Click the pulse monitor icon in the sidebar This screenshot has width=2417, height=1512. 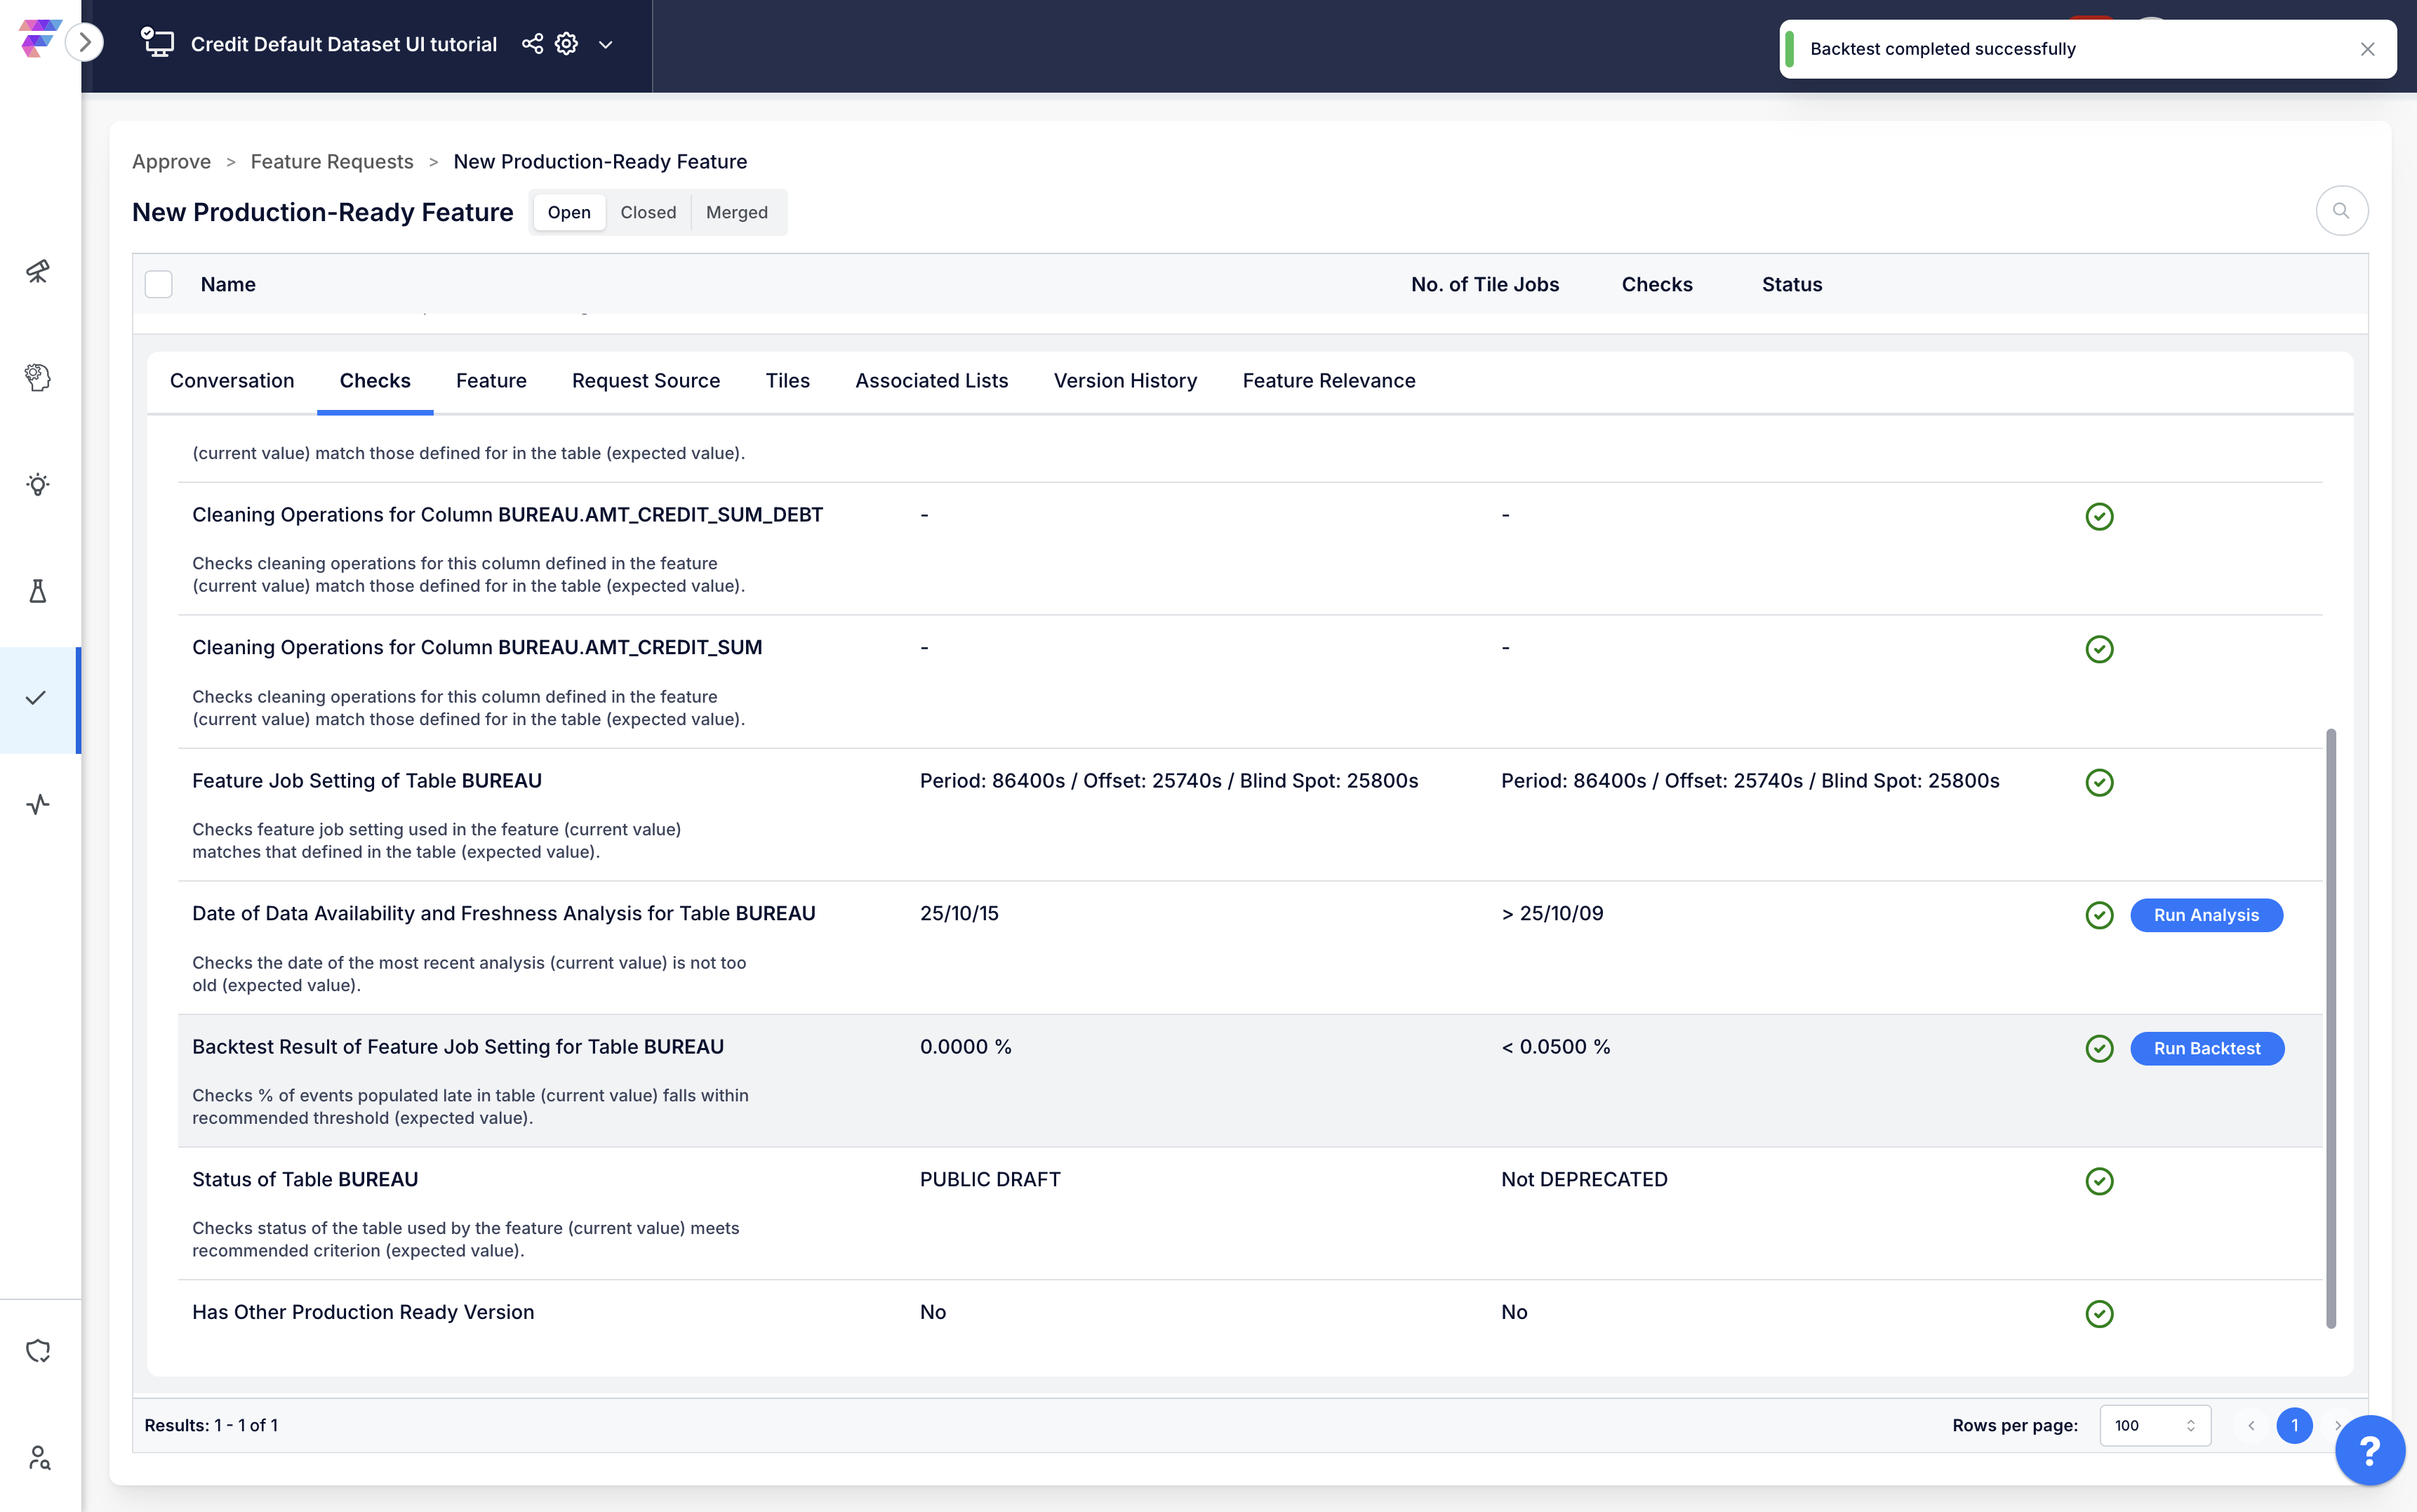click(x=38, y=805)
